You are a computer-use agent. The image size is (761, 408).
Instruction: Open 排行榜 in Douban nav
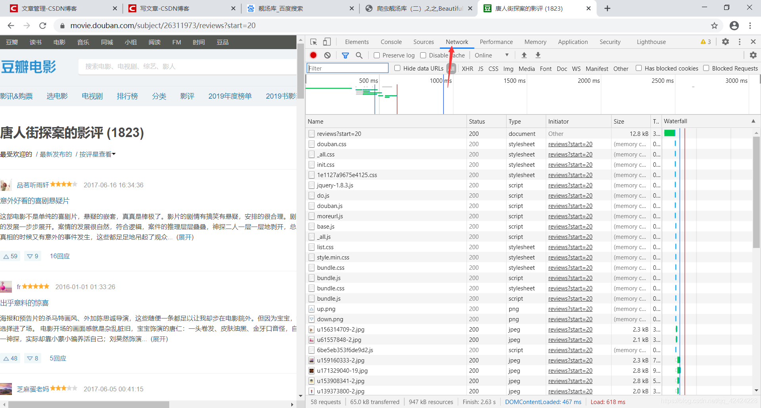coord(127,96)
